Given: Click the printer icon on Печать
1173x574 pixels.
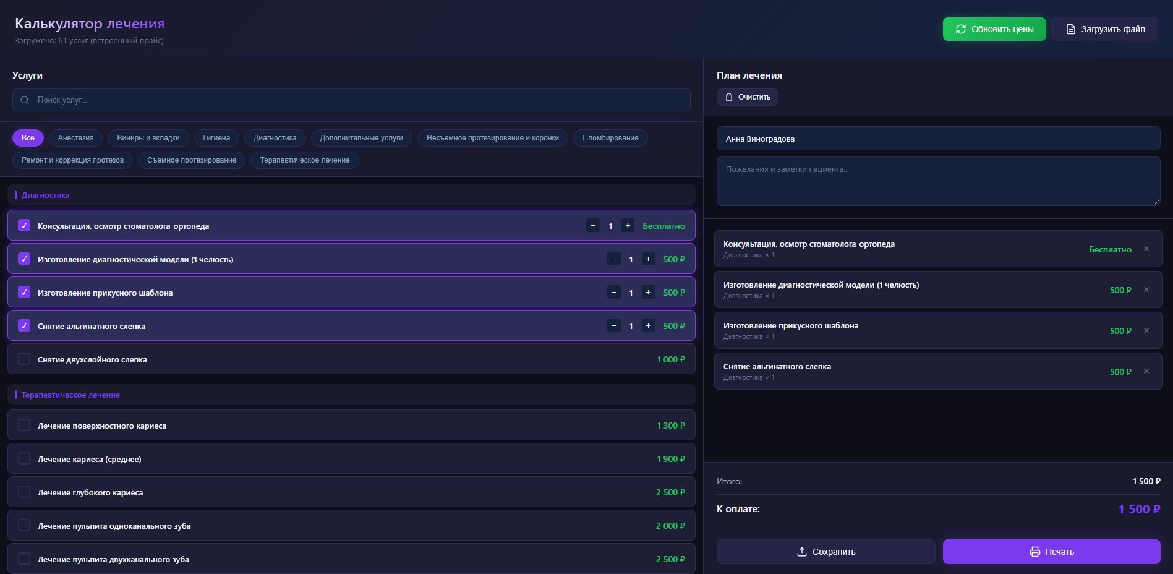Looking at the screenshot, I should (x=1035, y=552).
